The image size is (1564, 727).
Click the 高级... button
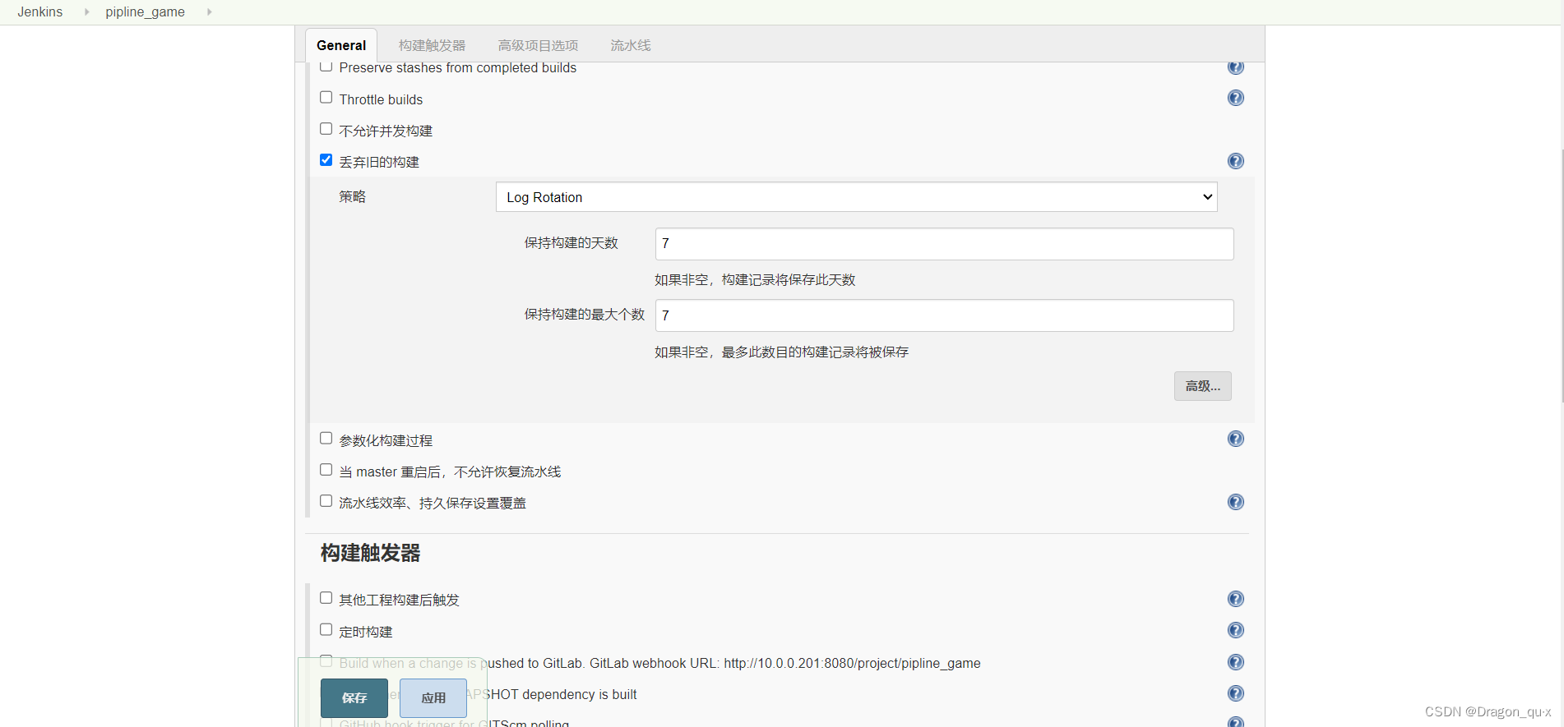[x=1202, y=386]
